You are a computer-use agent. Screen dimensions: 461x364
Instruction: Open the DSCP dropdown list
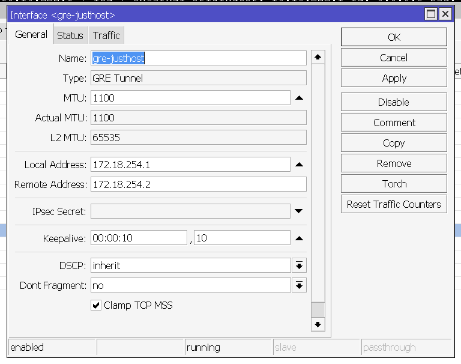(300, 265)
